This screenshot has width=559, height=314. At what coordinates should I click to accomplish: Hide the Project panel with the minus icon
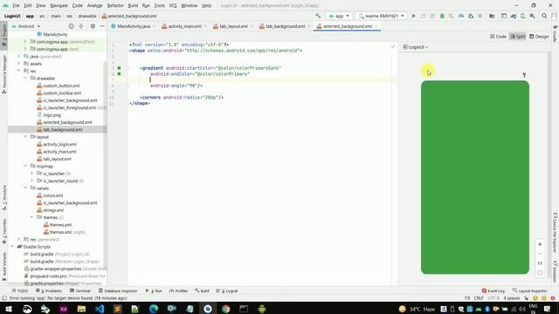tap(102, 26)
